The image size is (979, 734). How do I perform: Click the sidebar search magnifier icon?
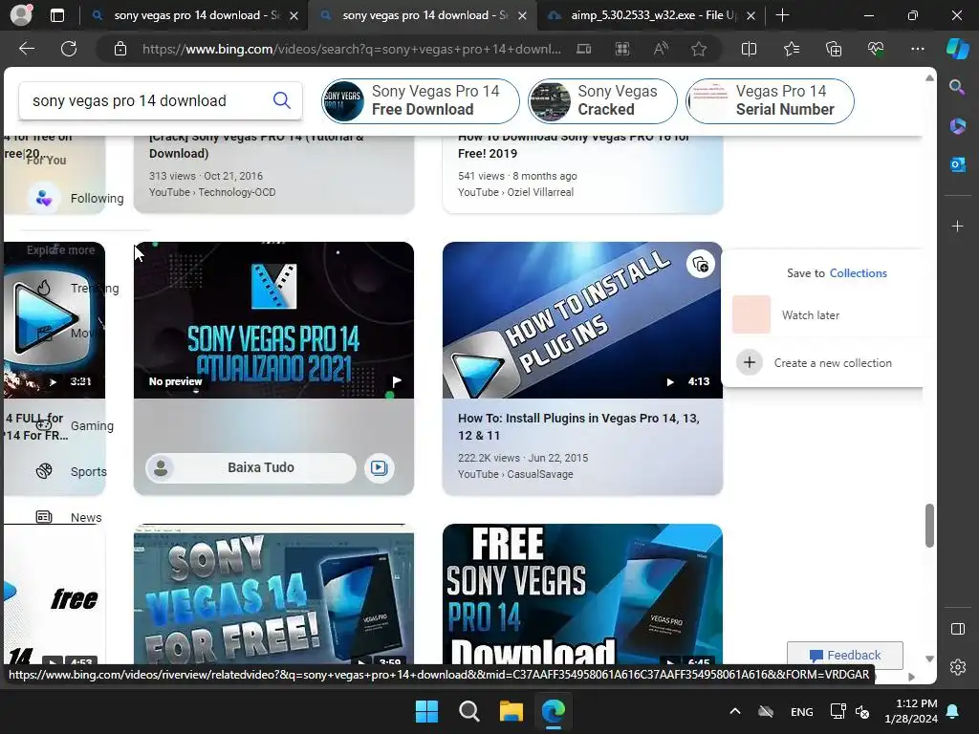(x=957, y=87)
